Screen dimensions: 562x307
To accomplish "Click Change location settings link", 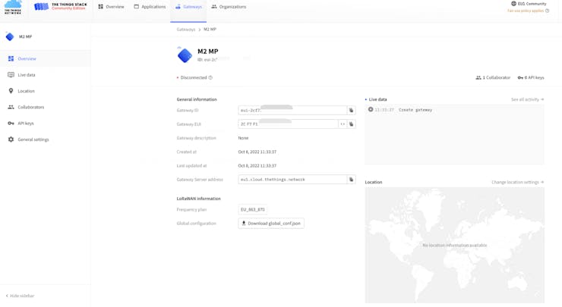I will pyautogui.click(x=517, y=182).
